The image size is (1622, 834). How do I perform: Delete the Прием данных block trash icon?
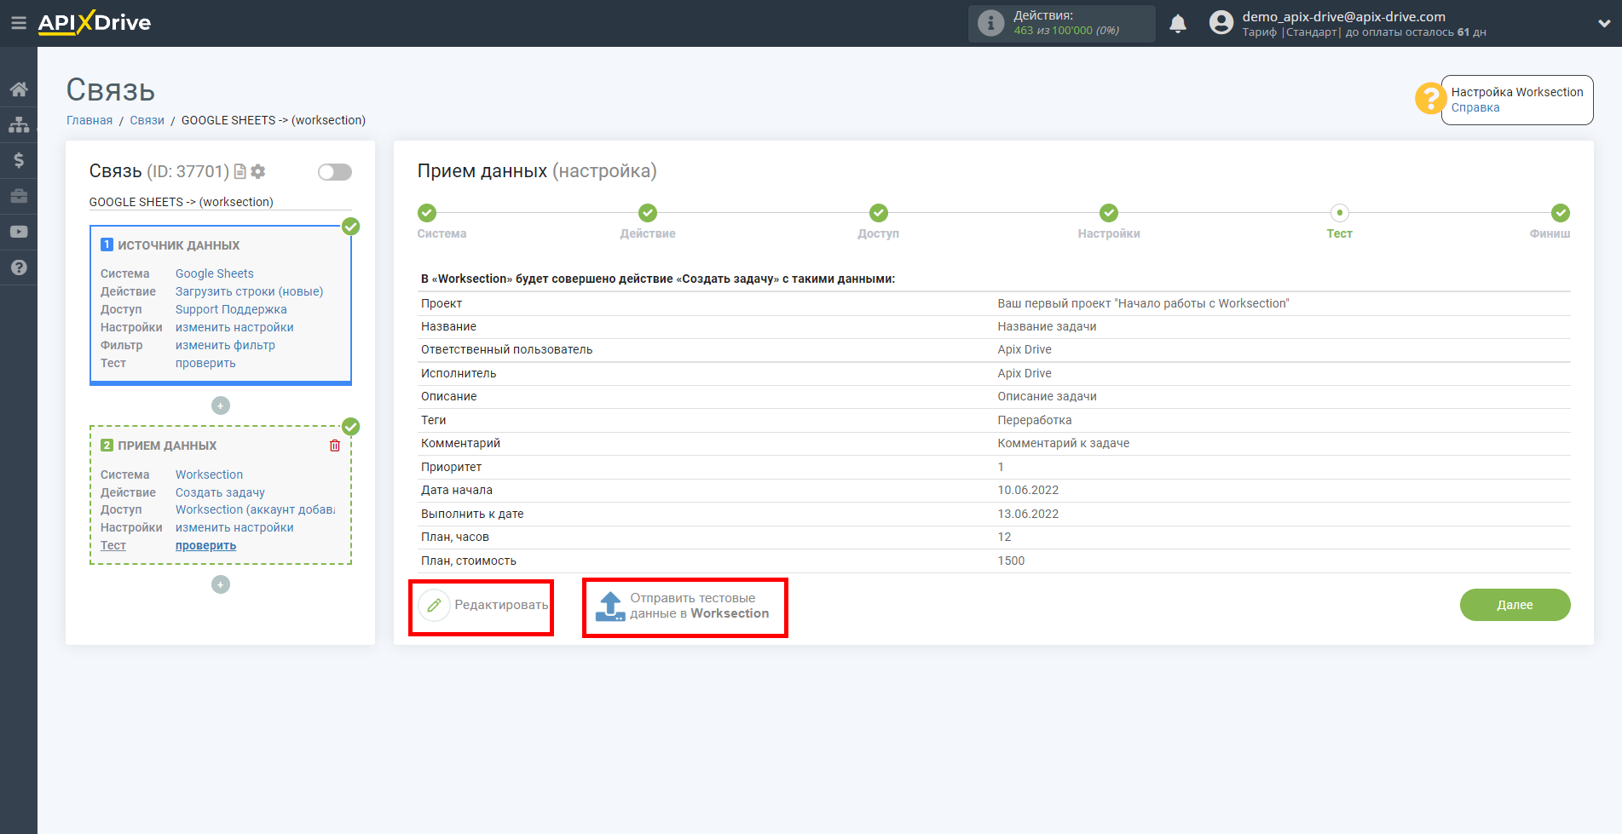tap(335, 446)
